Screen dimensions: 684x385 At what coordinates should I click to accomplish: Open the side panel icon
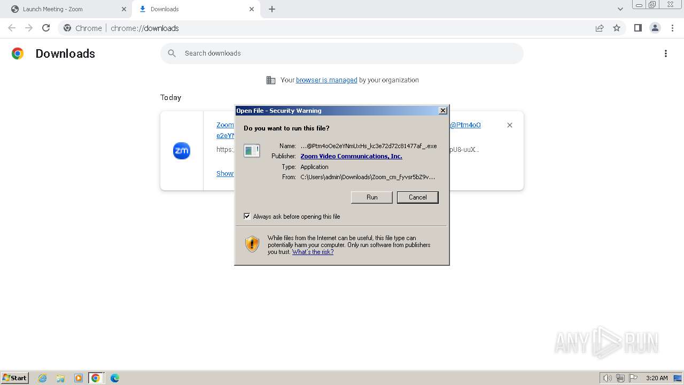(x=638, y=28)
